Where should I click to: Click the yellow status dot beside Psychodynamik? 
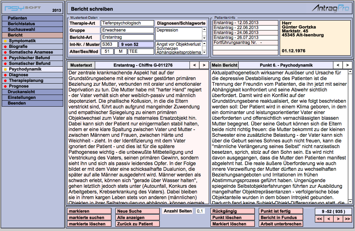click(5, 69)
